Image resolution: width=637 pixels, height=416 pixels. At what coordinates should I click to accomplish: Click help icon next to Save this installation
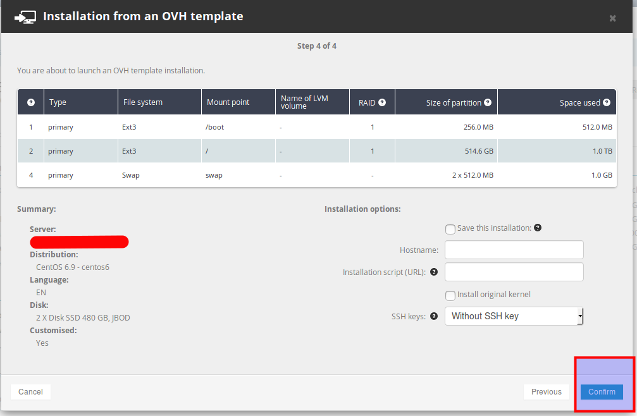(x=538, y=228)
